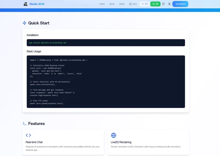Click the 'await aiva.initialize();' line

pos(42,84)
